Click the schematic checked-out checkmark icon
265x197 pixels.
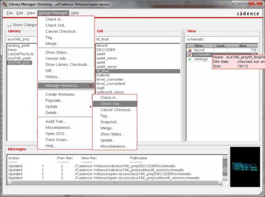click(189, 55)
